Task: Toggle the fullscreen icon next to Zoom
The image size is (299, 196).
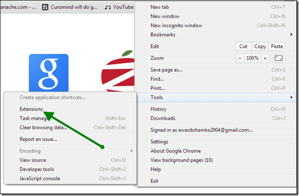Action: click(279, 58)
